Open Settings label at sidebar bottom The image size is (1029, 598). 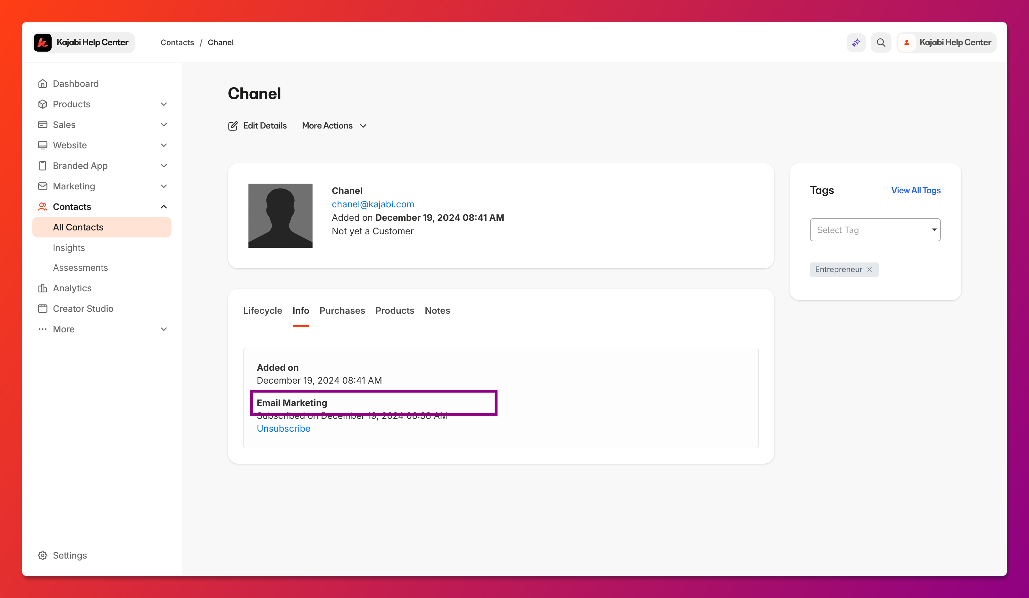click(70, 555)
